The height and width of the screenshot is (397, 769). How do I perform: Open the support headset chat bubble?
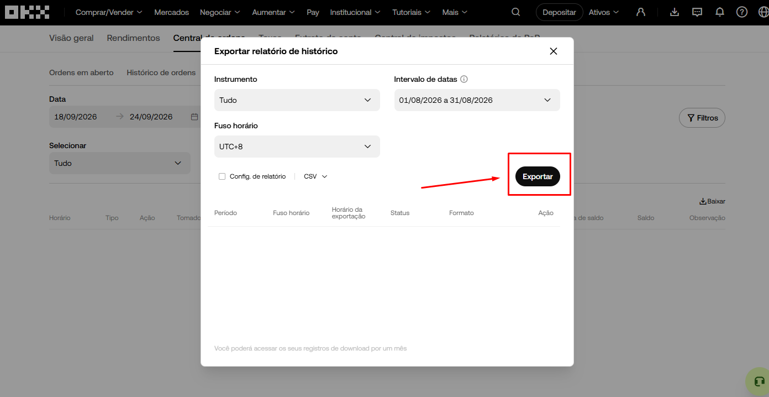point(759,381)
